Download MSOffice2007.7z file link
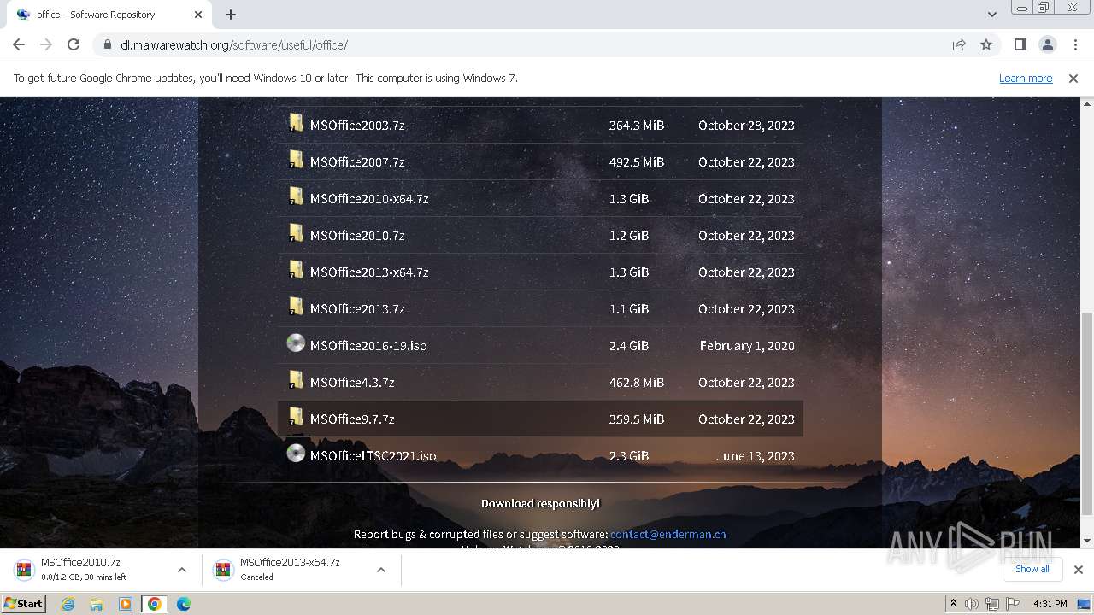The width and height of the screenshot is (1094, 615). click(x=357, y=161)
